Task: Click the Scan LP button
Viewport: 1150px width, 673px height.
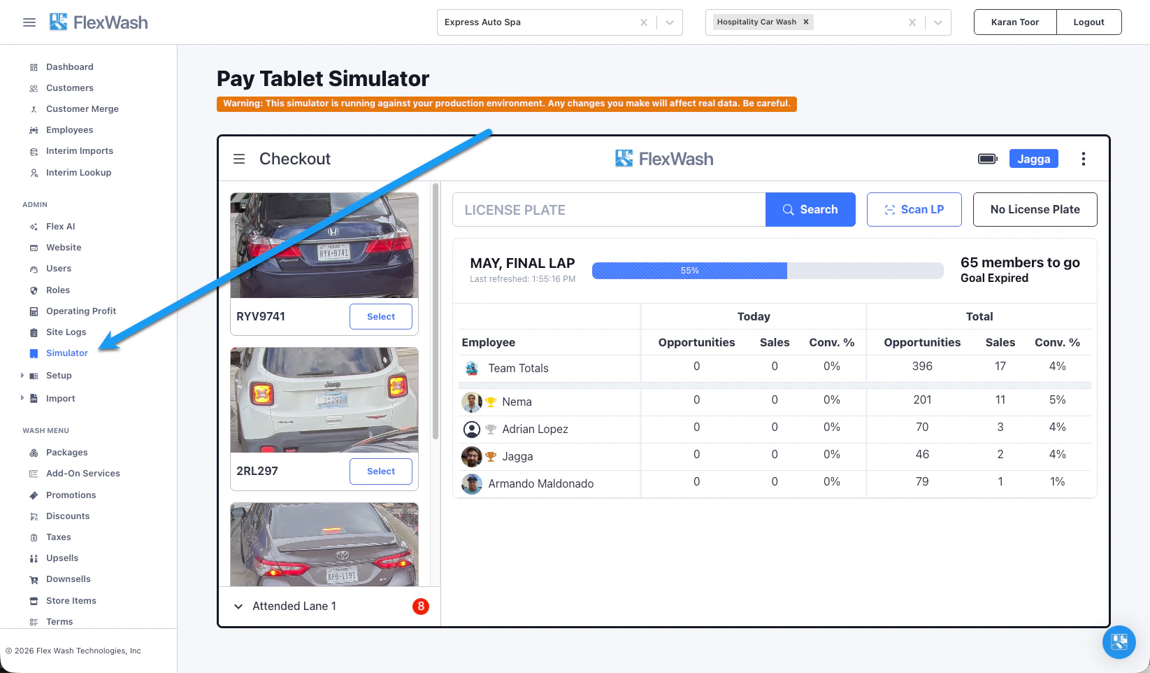Action: [x=914, y=209]
